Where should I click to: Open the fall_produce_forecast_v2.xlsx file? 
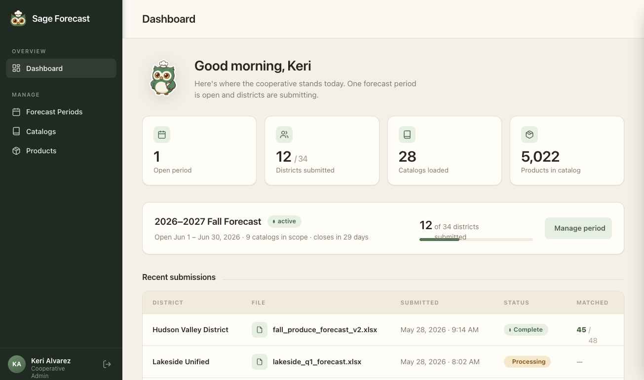pos(325,330)
